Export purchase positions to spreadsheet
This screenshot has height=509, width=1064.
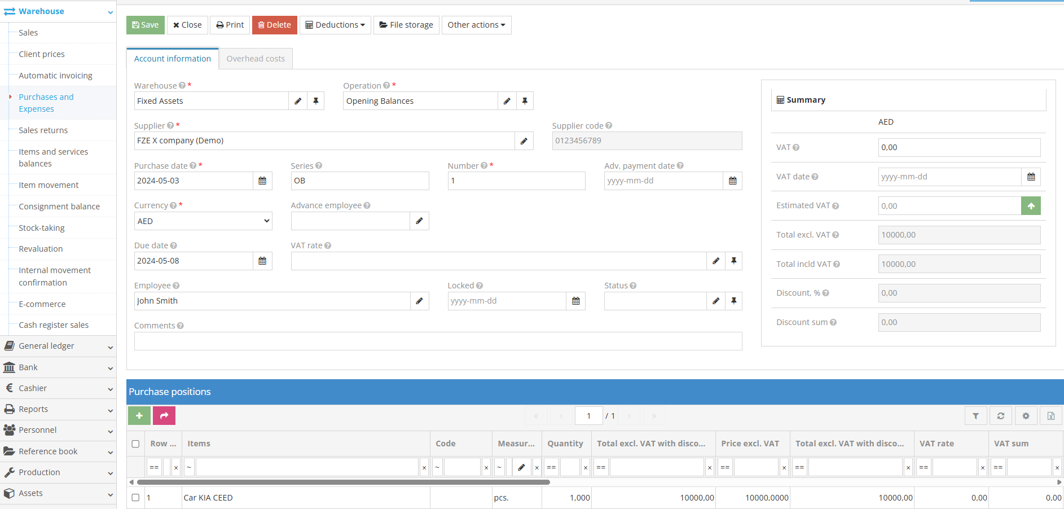1050,415
